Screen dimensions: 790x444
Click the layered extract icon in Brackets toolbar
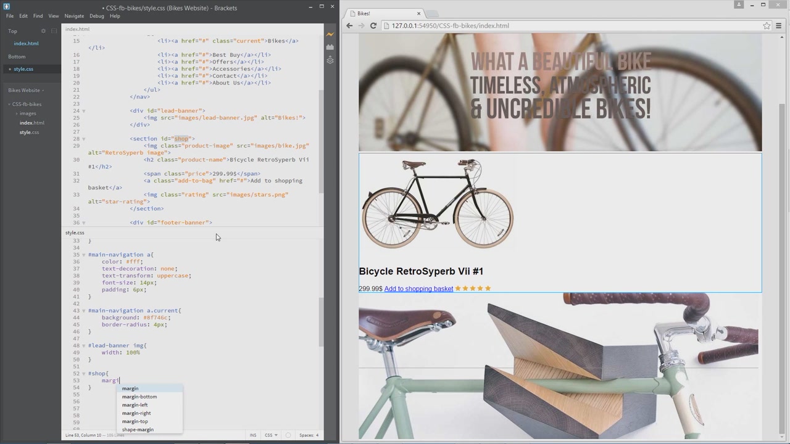pos(330,60)
